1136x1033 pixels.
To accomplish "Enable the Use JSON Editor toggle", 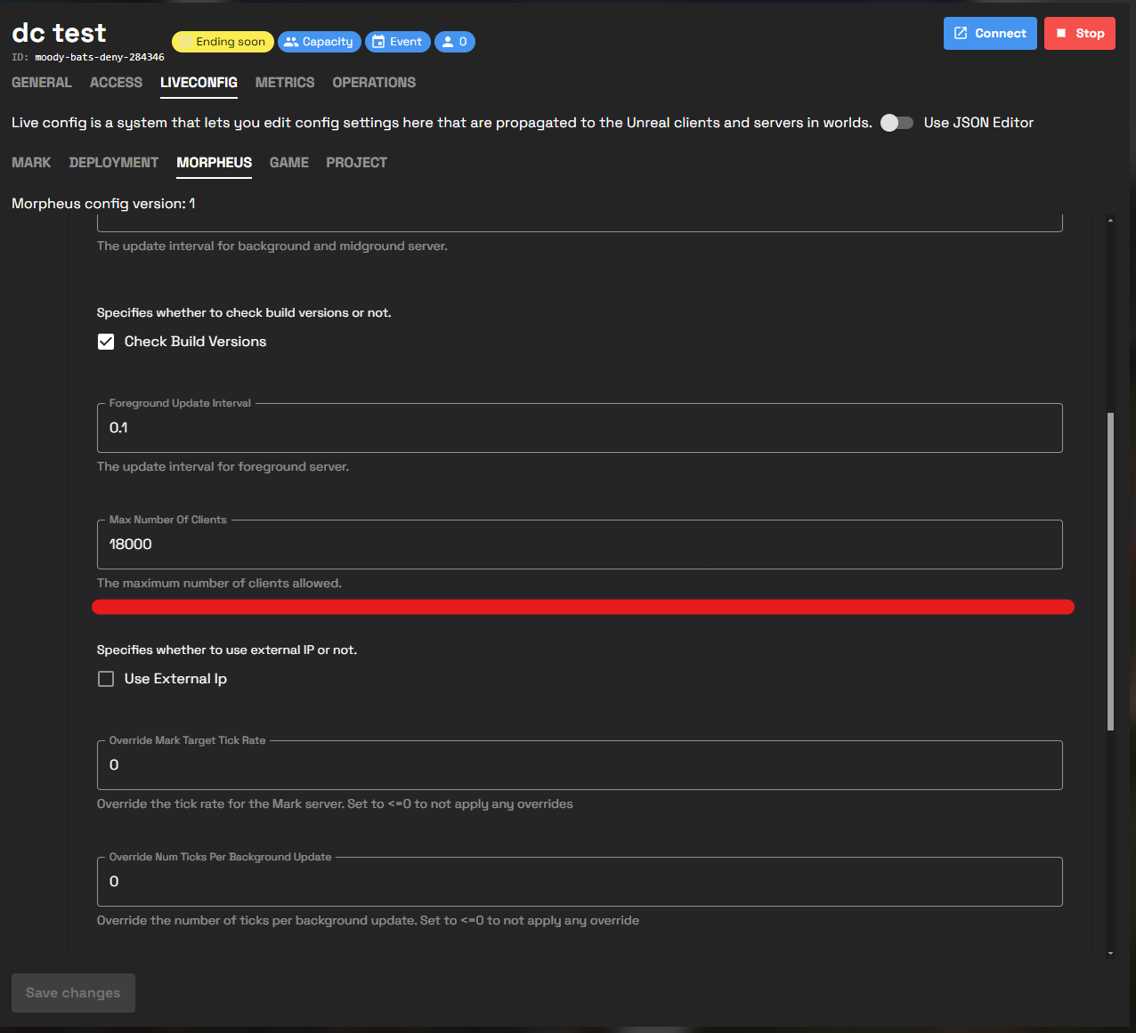I will 897,123.
